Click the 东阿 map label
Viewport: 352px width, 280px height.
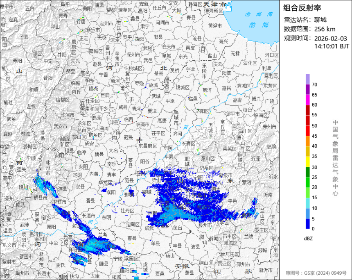168,148
